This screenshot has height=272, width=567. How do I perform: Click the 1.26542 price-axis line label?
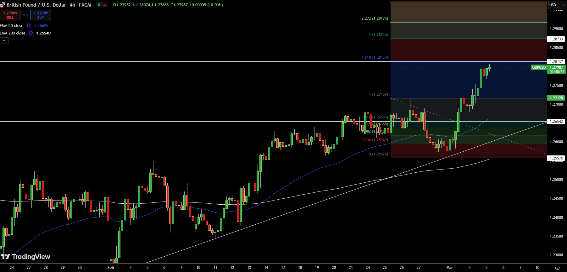point(556,122)
